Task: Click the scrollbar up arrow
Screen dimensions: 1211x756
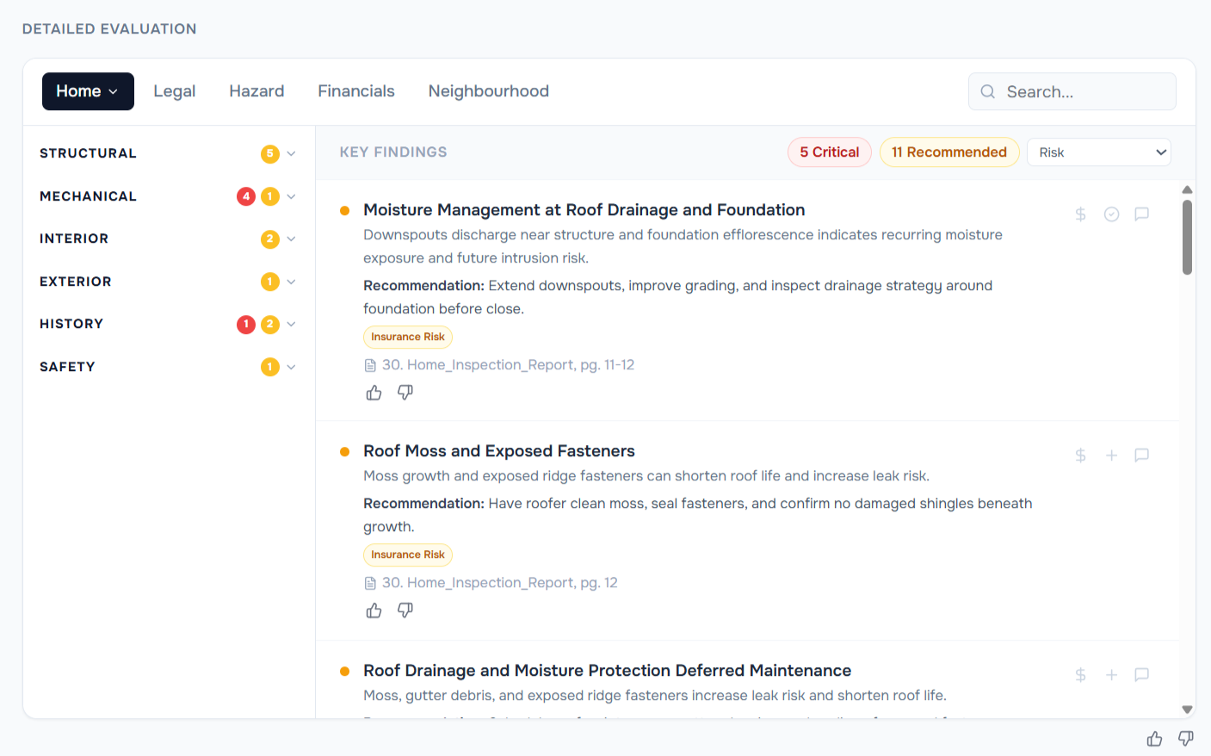Action: tap(1187, 190)
